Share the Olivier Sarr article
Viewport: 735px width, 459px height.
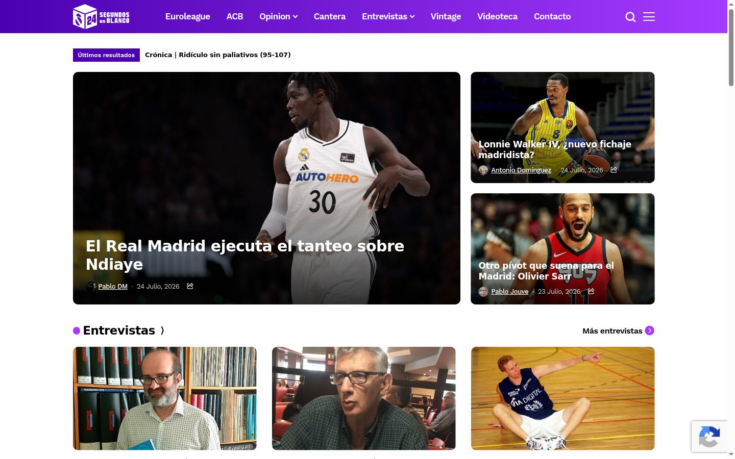[x=591, y=291]
